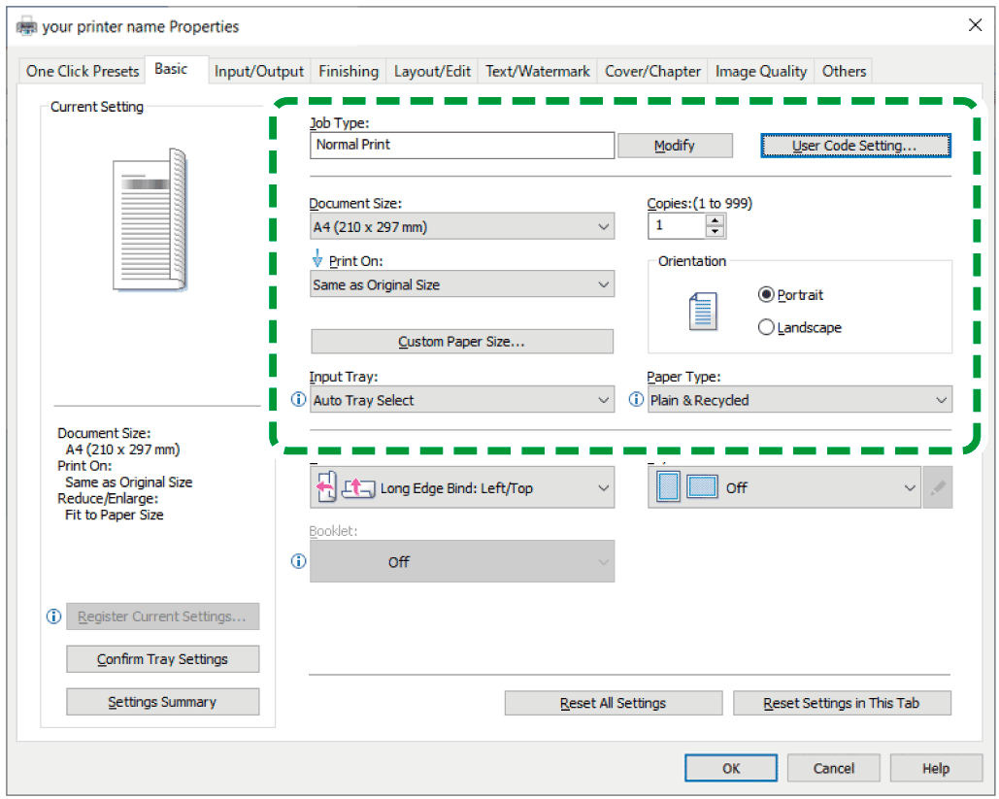Expand the Input Tray Auto Tray Select dropdown
This screenshot has width=999, height=799.
tap(462, 400)
